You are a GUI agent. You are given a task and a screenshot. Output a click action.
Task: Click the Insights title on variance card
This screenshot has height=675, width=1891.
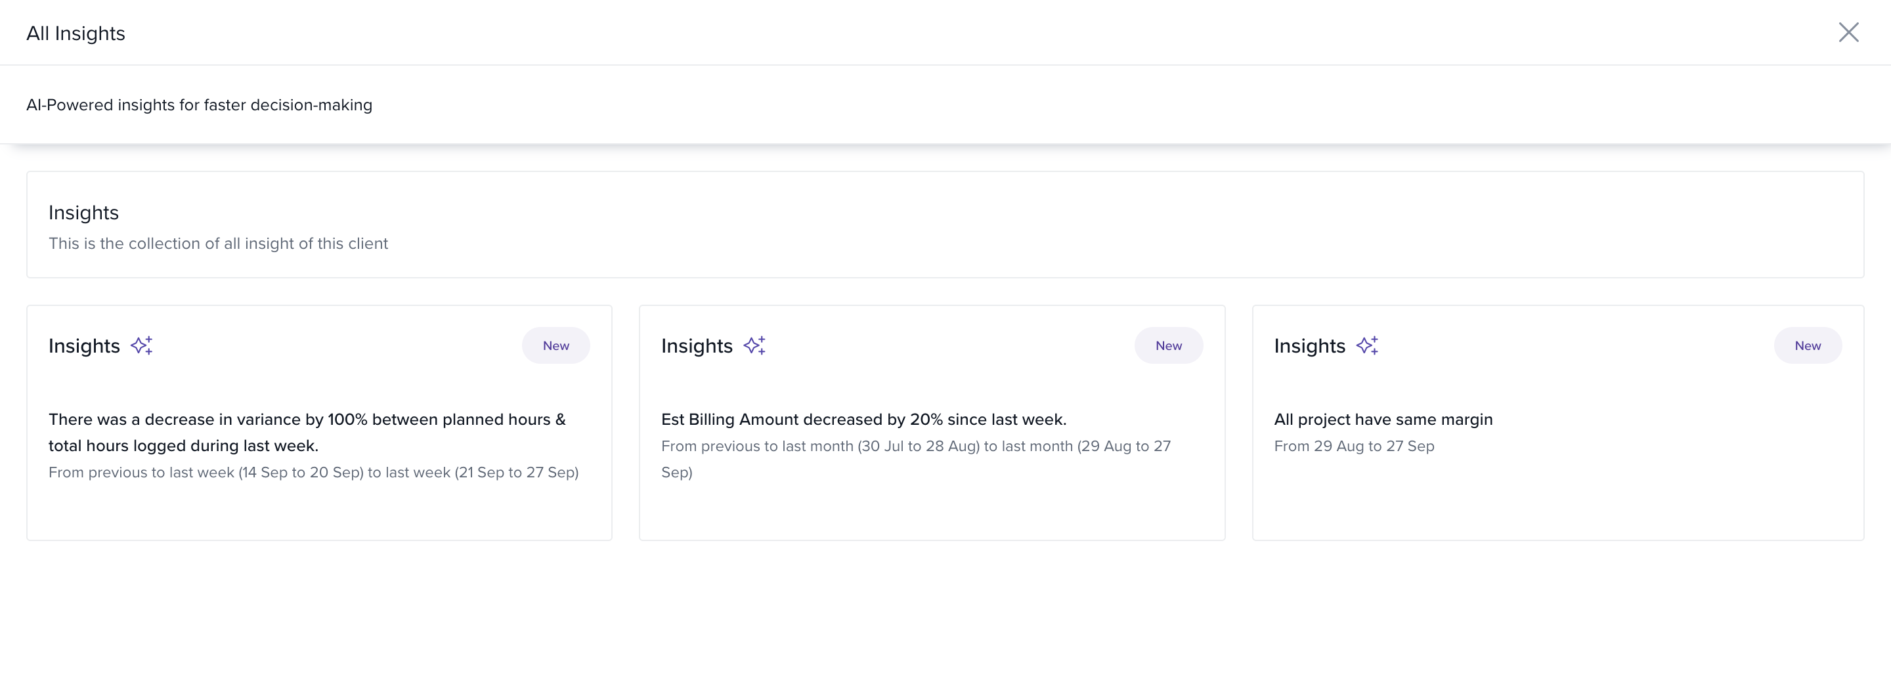[x=83, y=345]
